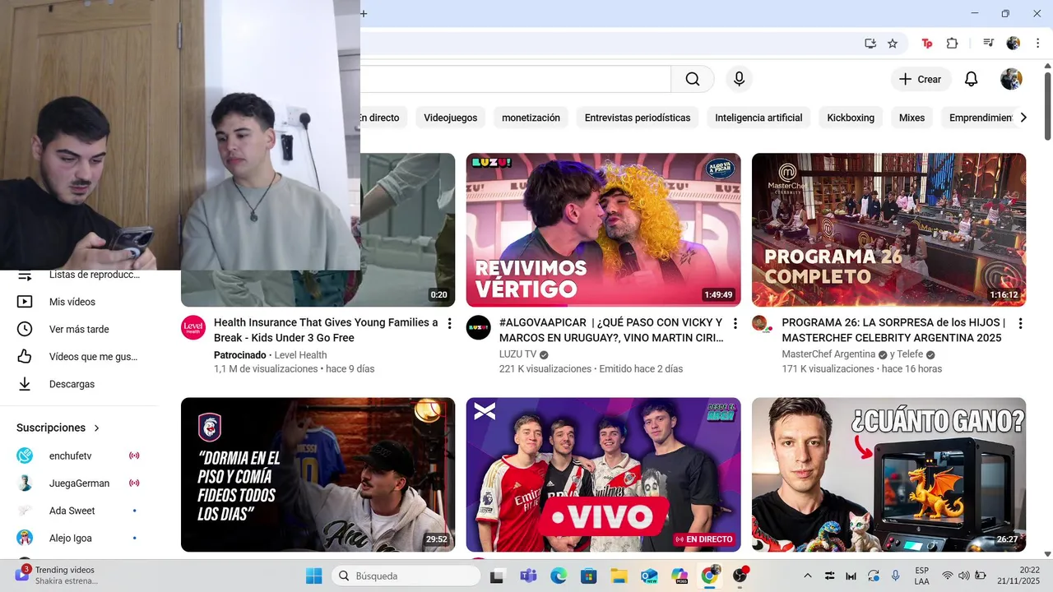Select the Inteligencia artificial chip
This screenshot has width=1053, height=592.
(758, 118)
